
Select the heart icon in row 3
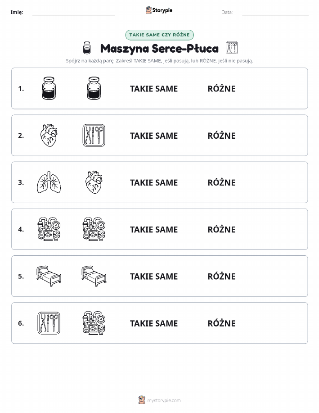(94, 182)
